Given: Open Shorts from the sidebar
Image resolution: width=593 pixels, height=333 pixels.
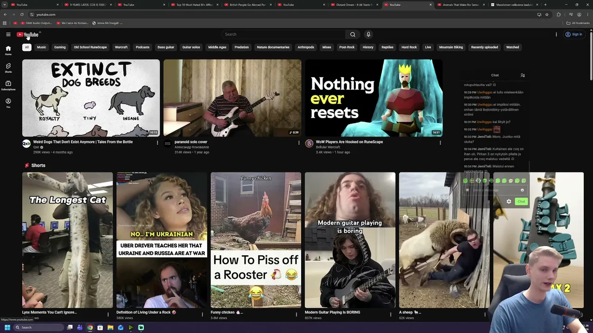Looking at the screenshot, I should tap(8, 68).
